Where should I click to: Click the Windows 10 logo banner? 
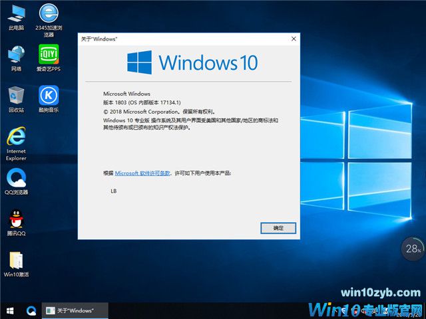click(x=192, y=62)
